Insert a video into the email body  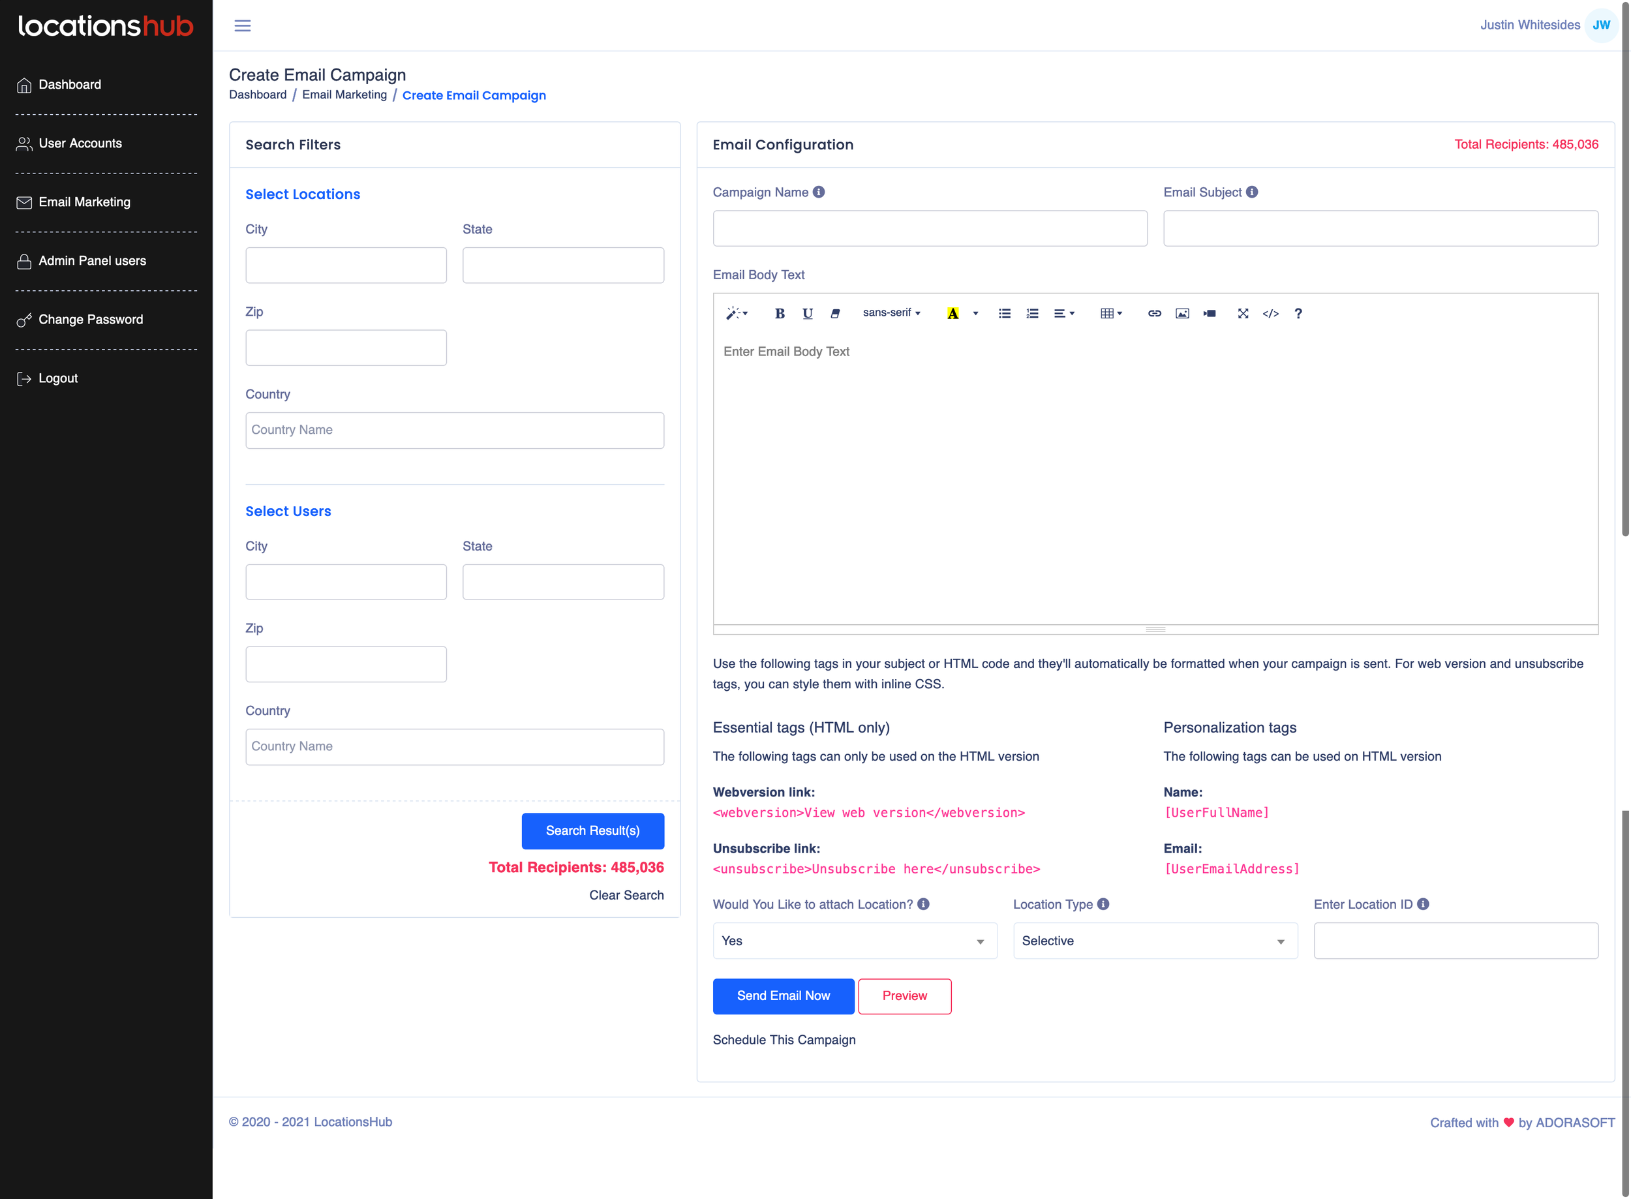1210,314
